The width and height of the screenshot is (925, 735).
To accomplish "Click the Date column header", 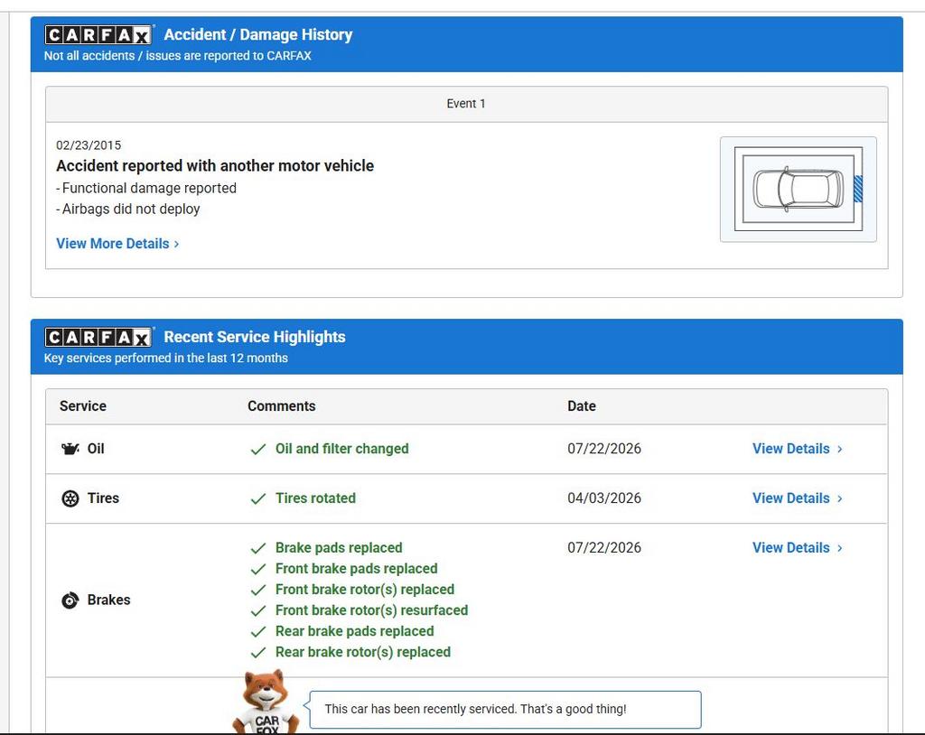I will click(582, 406).
